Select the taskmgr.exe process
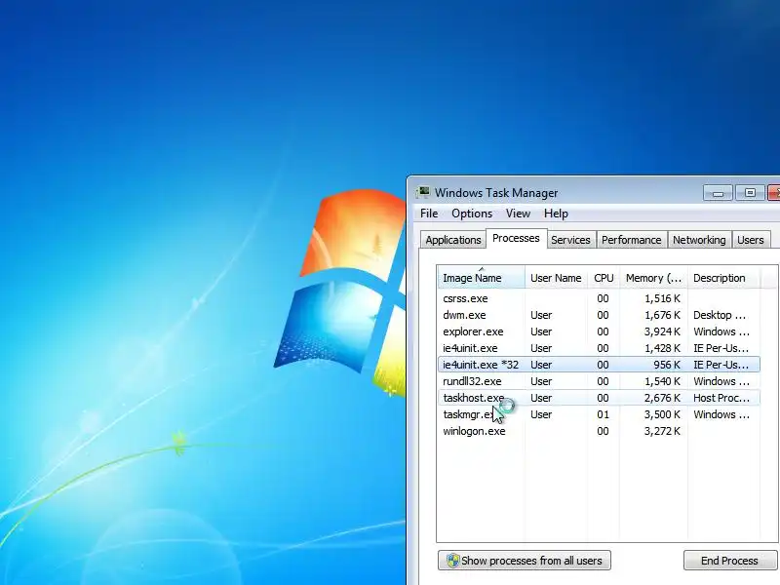 tap(599, 414)
